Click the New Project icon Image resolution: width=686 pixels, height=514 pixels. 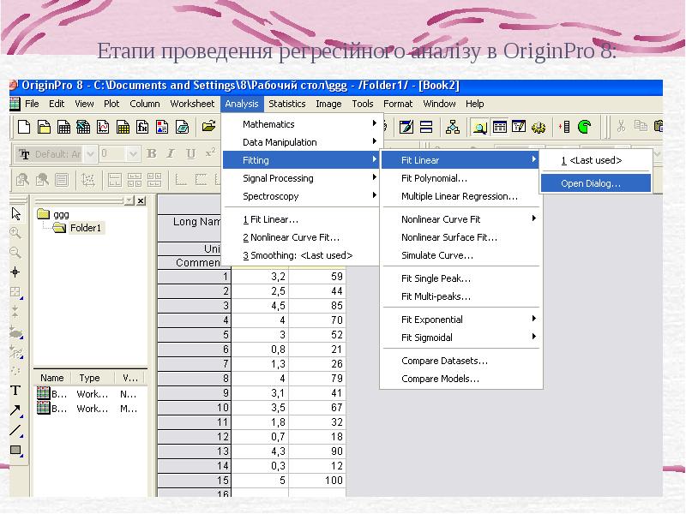(x=24, y=127)
